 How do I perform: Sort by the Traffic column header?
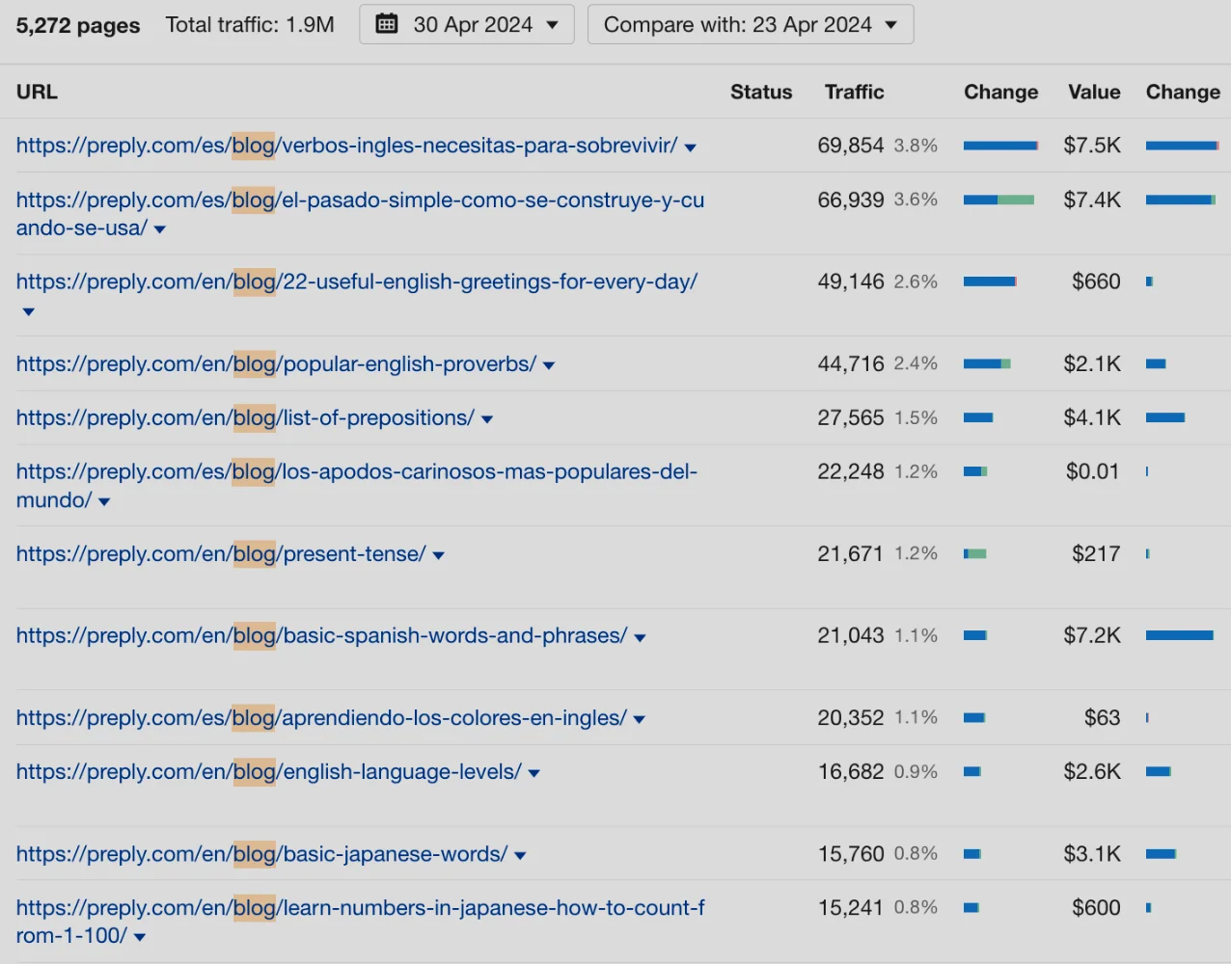[854, 92]
